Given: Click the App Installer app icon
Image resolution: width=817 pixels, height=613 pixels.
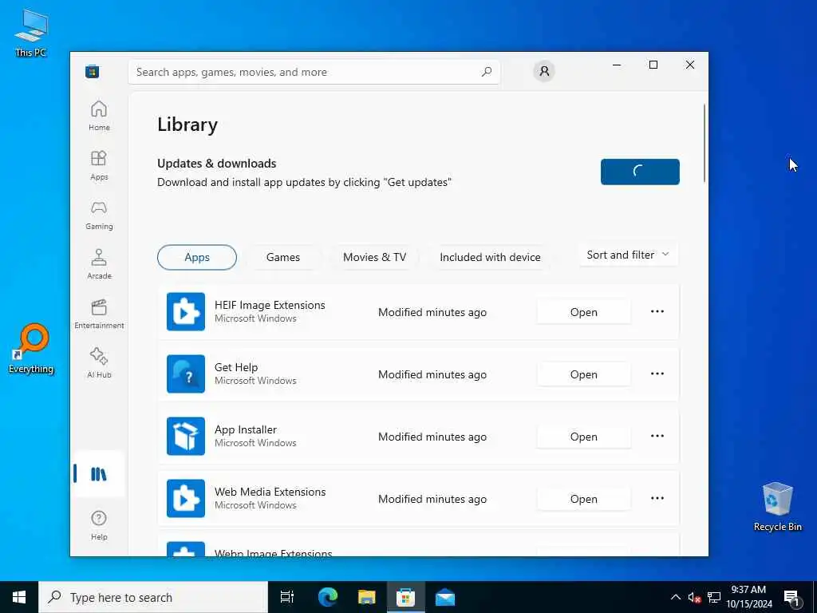Looking at the screenshot, I should point(185,437).
